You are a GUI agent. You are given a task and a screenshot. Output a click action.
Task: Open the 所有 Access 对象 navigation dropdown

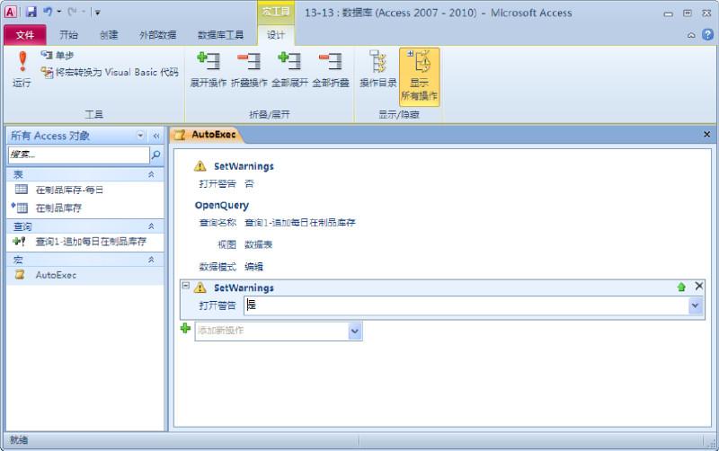pyautogui.click(x=140, y=135)
